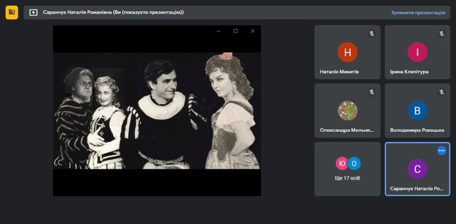Select the pink I avatar of Ірина Кляпітура

tap(417, 52)
